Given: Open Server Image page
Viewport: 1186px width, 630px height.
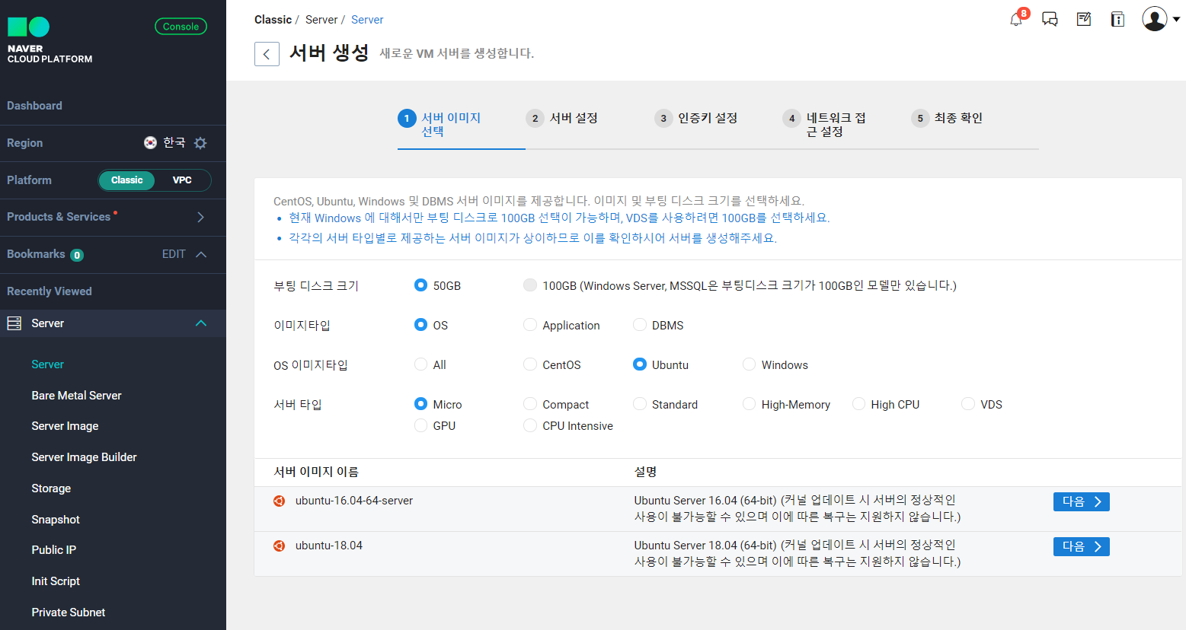Looking at the screenshot, I should pyautogui.click(x=66, y=426).
